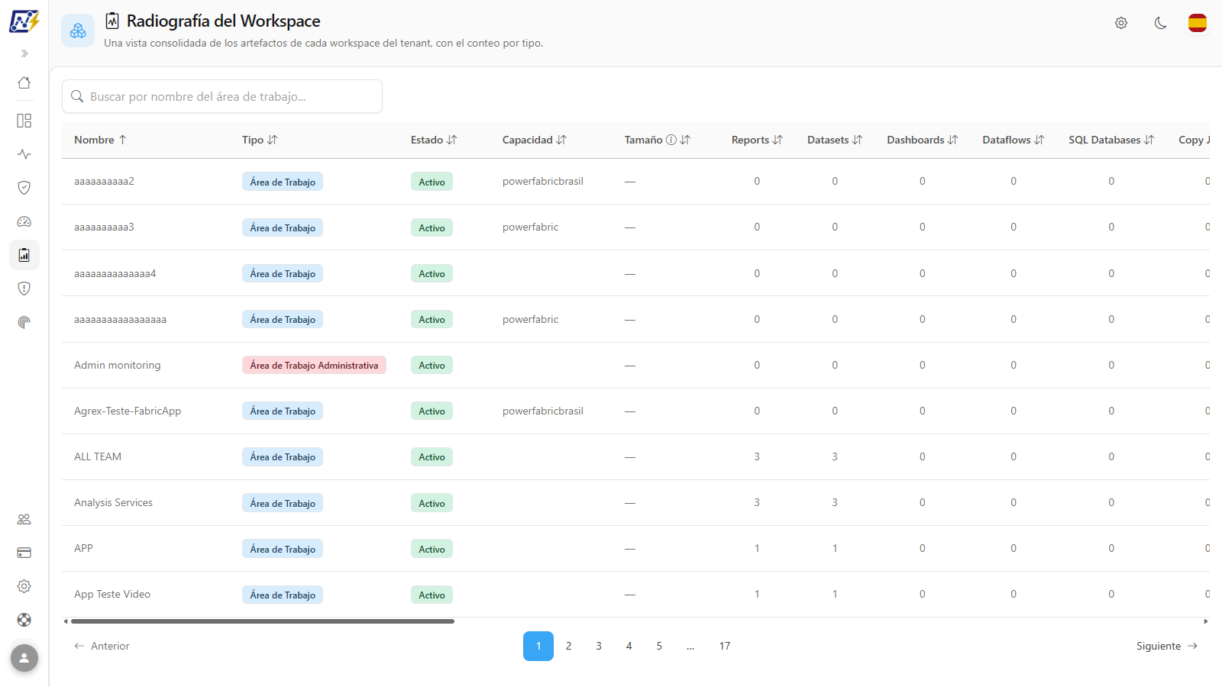
Task: Click the Admin monitoring workspace name
Action: pyautogui.click(x=118, y=365)
